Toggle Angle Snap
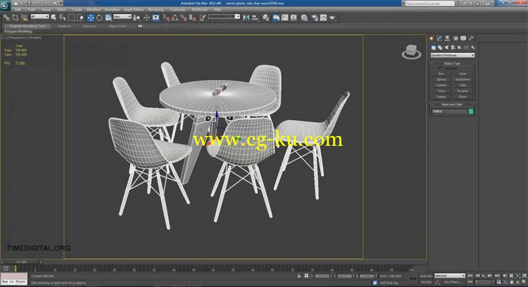This screenshot has width=528, height=287. (x=175, y=18)
